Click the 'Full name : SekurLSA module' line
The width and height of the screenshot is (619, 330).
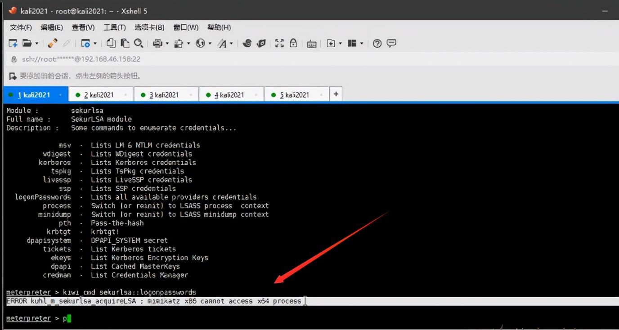pyautogui.click(x=69, y=119)
